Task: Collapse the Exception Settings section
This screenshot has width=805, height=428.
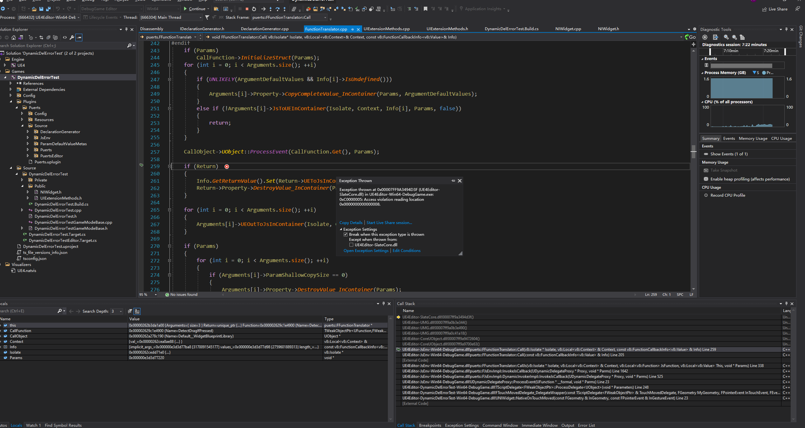Action: click(341, 229)
